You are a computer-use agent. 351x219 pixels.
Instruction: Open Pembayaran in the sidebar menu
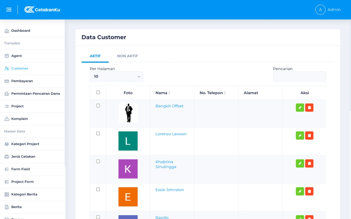(x=22, y=81)
